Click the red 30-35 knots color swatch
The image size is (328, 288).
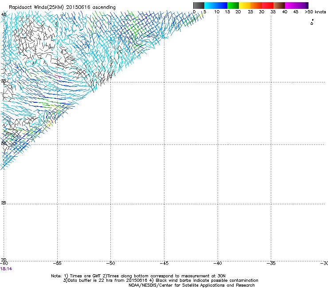(268, 5)
